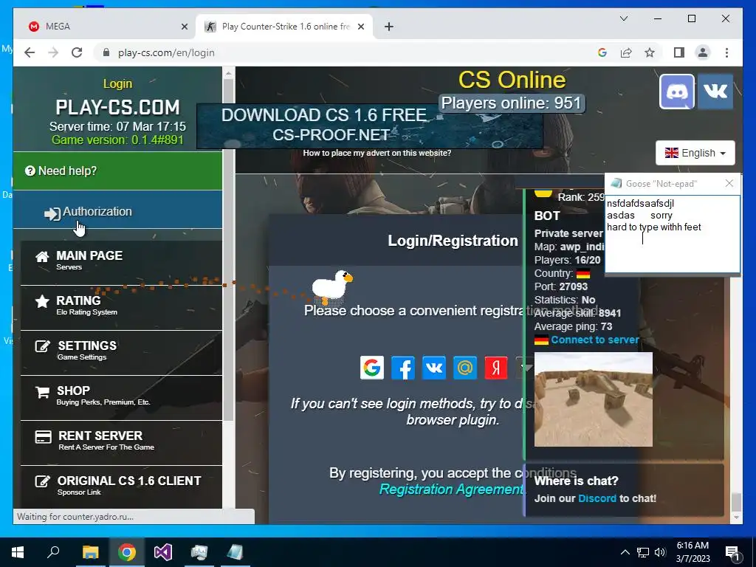Sign in with the Google icon
The height and width of the screenshot is (567, 756).
coord(372,368)
